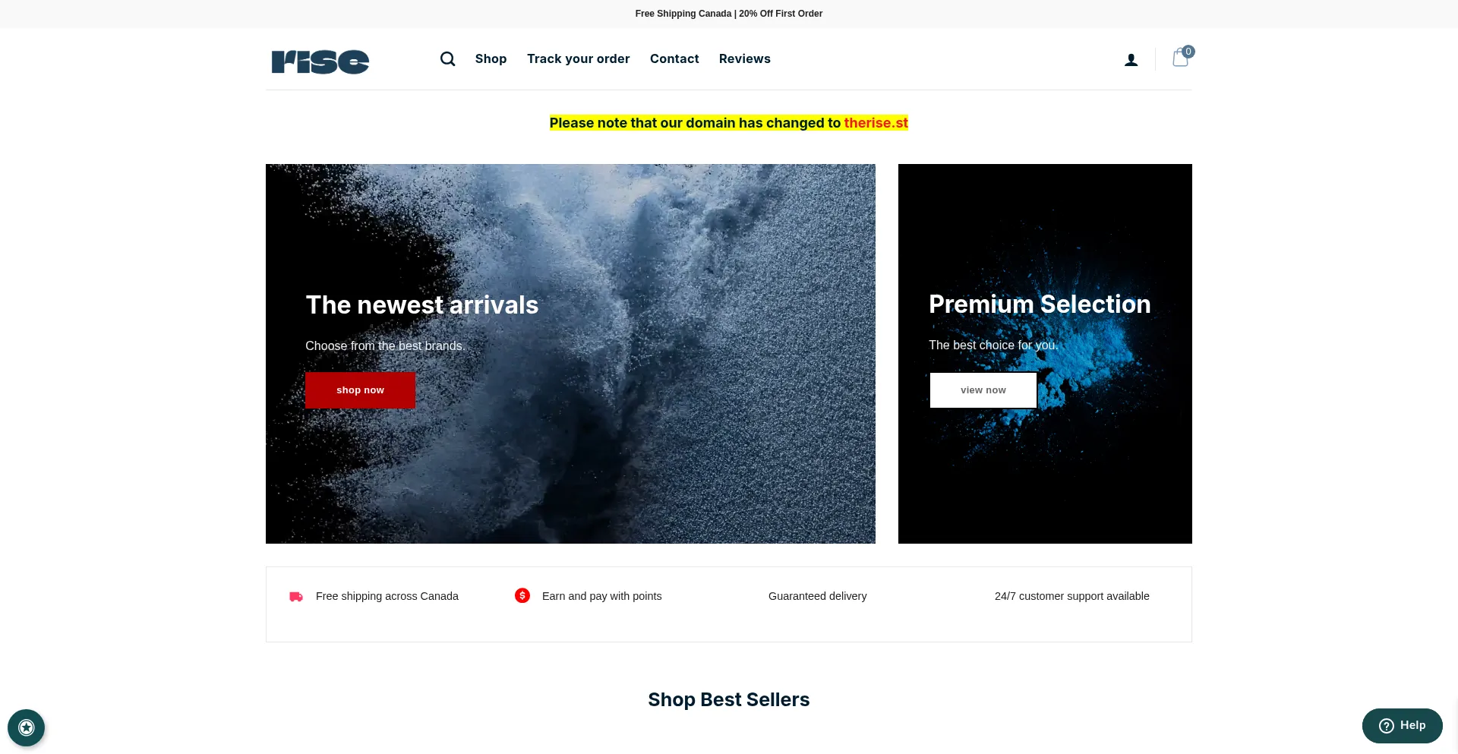
Task: Click the Rise logo
Action: (320, 62)
